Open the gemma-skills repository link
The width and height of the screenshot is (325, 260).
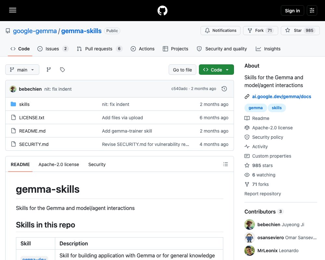point(81,31)
